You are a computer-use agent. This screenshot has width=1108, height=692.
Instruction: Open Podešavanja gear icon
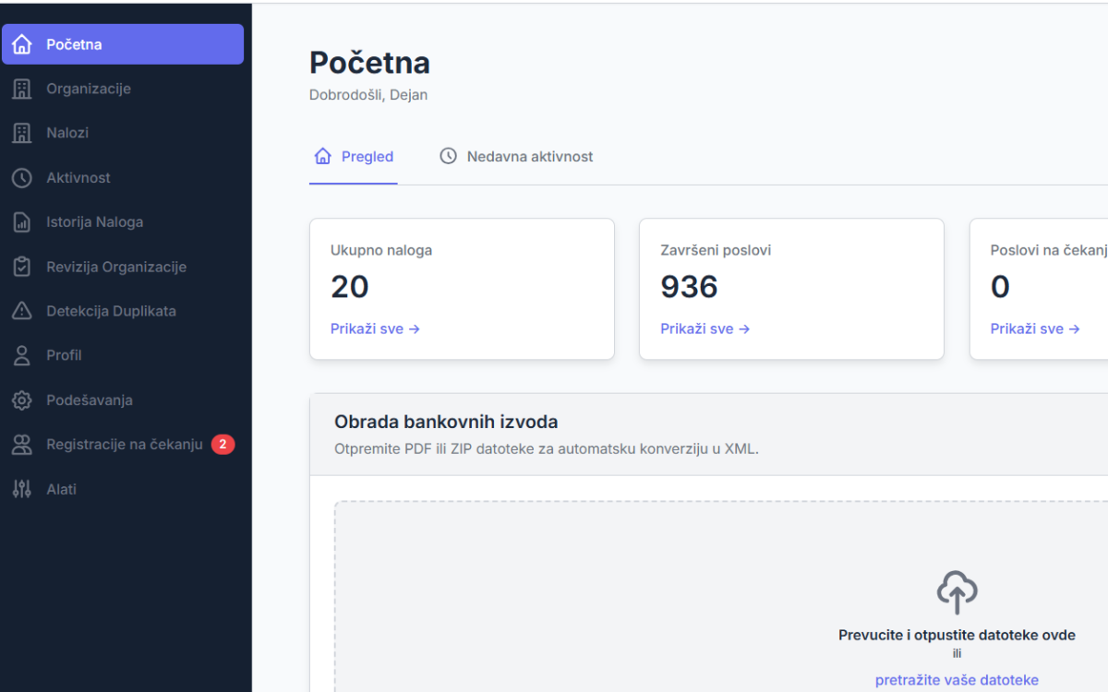coord(22,400)
